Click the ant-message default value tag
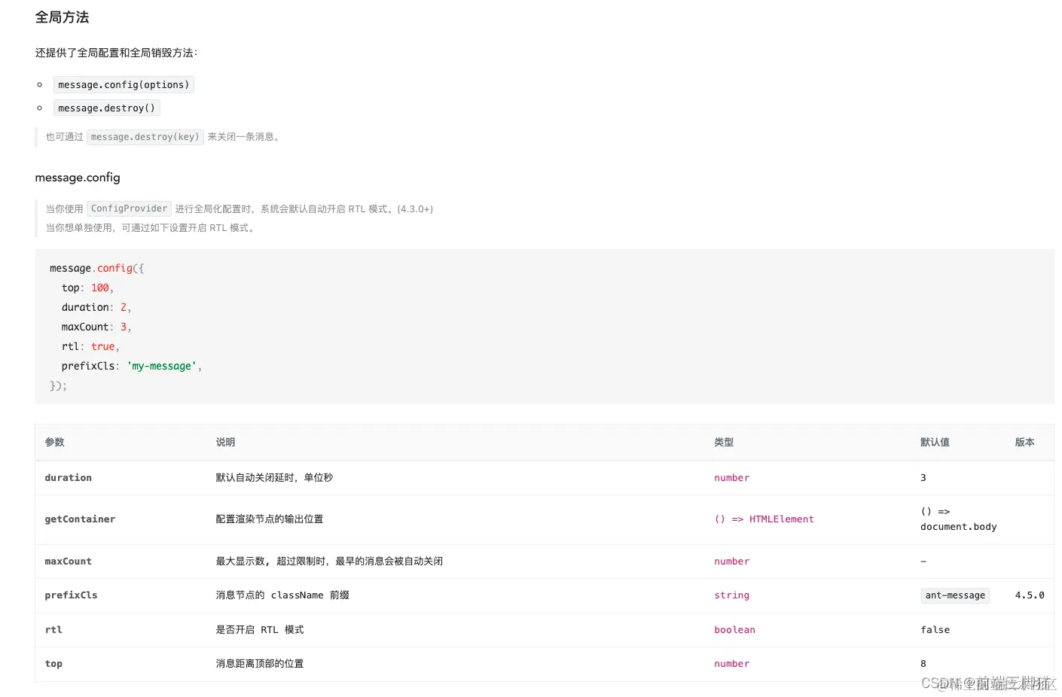 954,595
